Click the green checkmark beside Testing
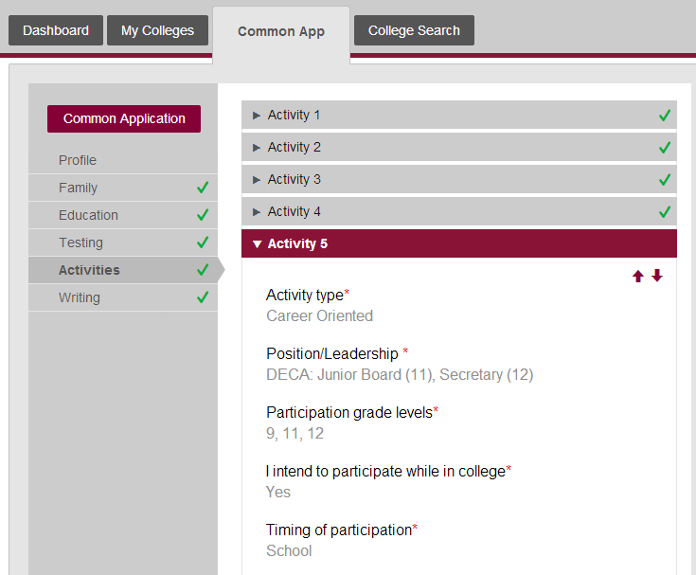 tap(203, 243)
